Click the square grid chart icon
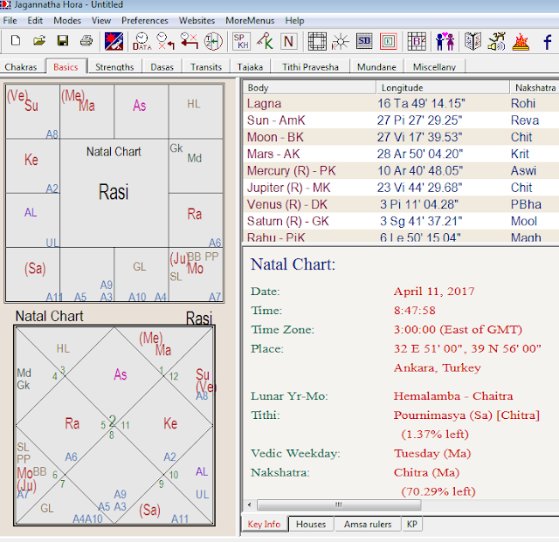The height and width of the screenshot is (542, 559). (x=317, y=41)
